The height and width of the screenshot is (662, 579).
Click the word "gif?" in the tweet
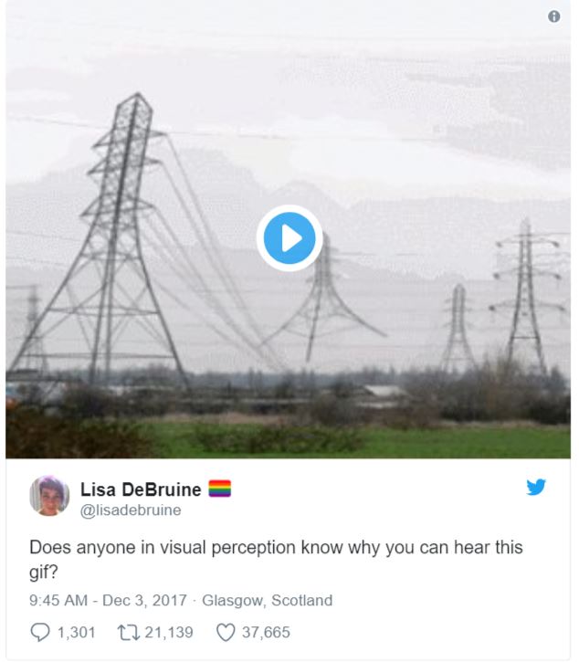coord(43,573)
